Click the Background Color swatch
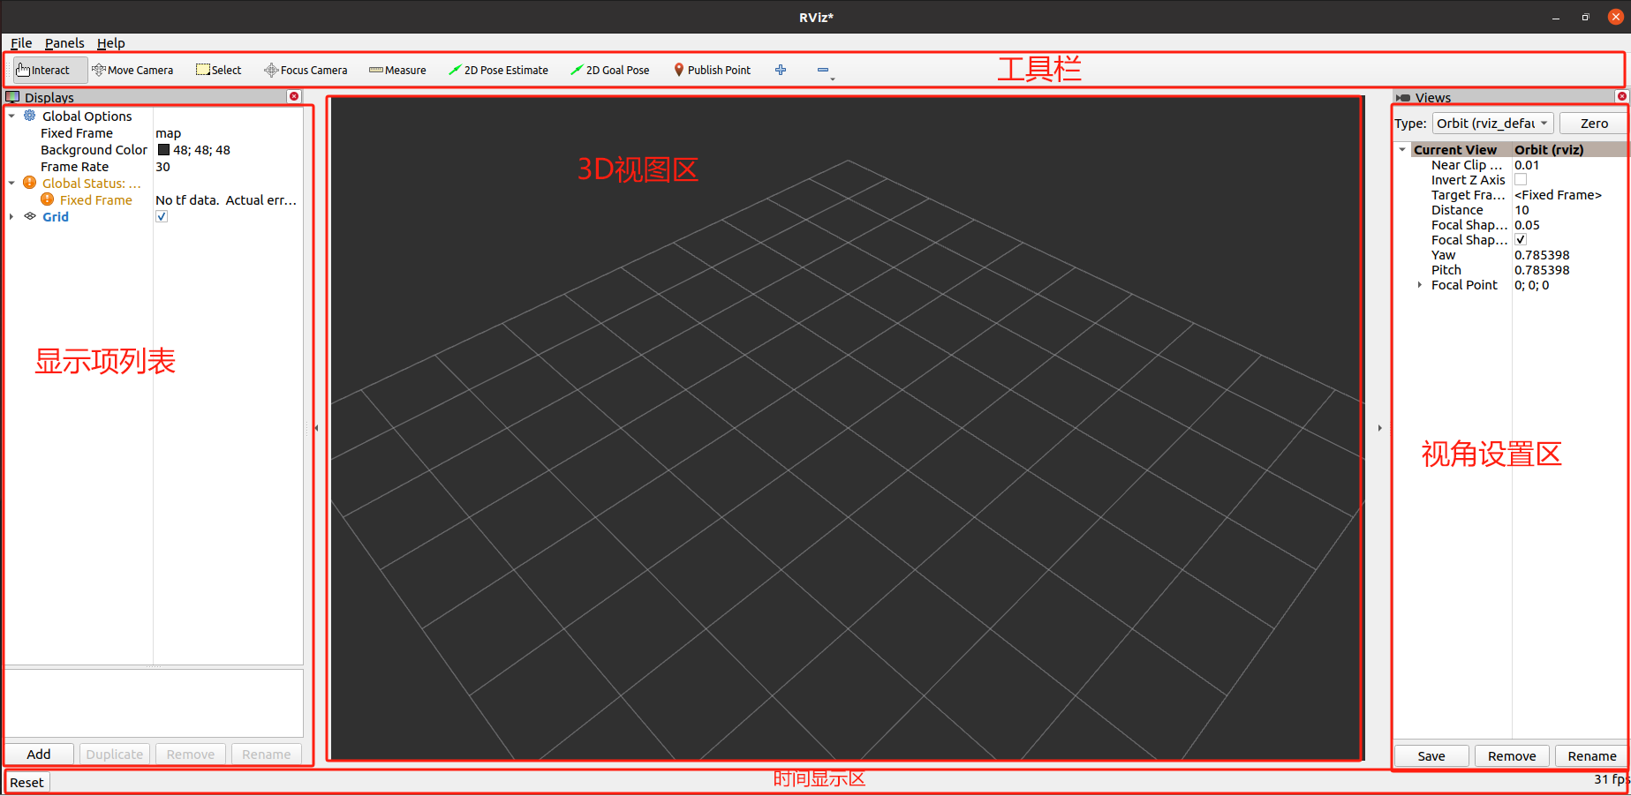Viewport: 1631px width, 796px height. tap(163, 149)
